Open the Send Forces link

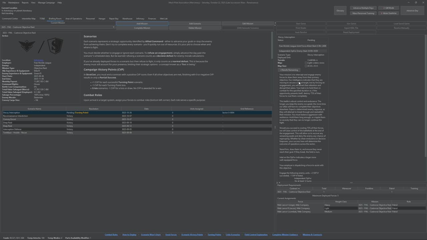click(x=171, y=235)
